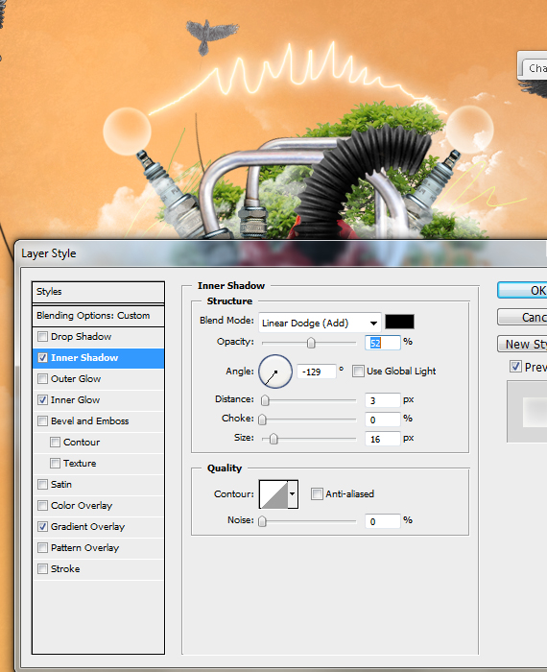Open the Contour picker dropdown arrow
The image size is (547, 672).
click(x=293, y=494)
